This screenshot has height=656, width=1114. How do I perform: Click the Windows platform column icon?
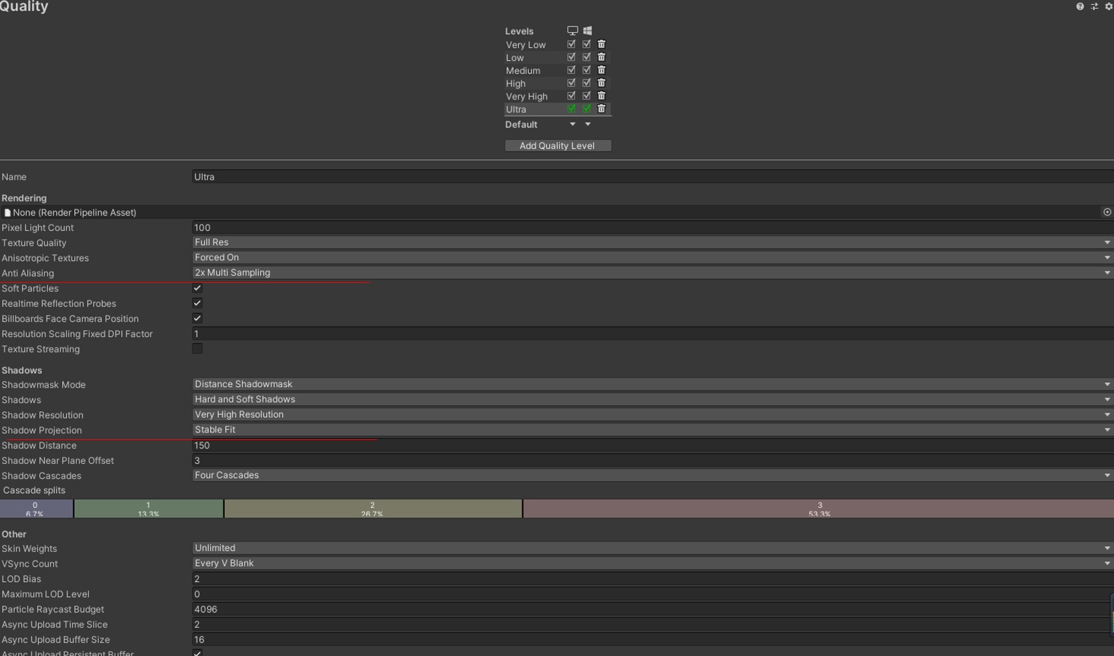point(588,31)
